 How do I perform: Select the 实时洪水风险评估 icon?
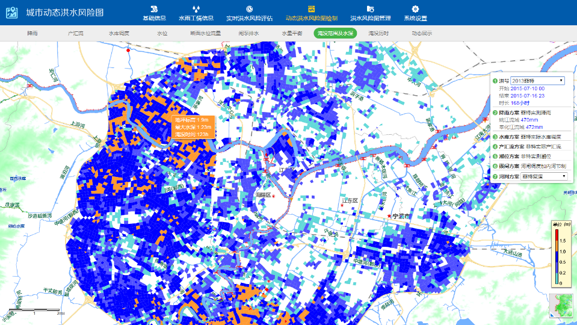click(x=249, y=8)
